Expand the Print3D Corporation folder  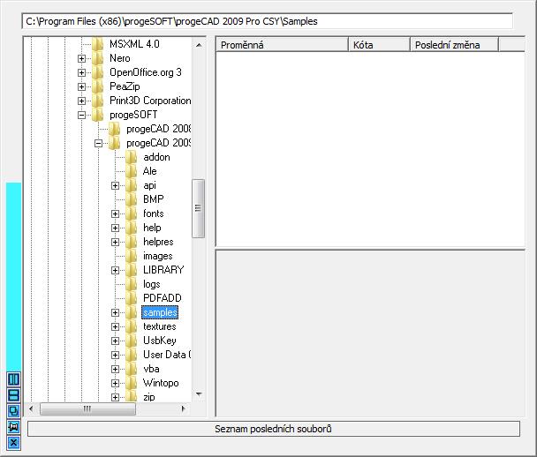(81, 101)
